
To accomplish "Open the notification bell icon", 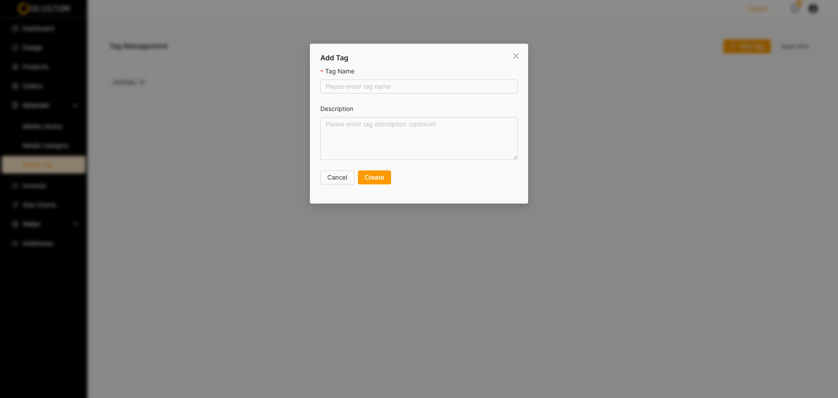I will click(x=795, y=8).
